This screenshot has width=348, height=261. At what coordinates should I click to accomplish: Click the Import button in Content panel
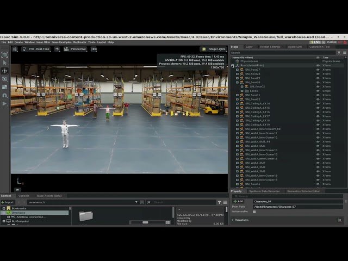(8, 202)
